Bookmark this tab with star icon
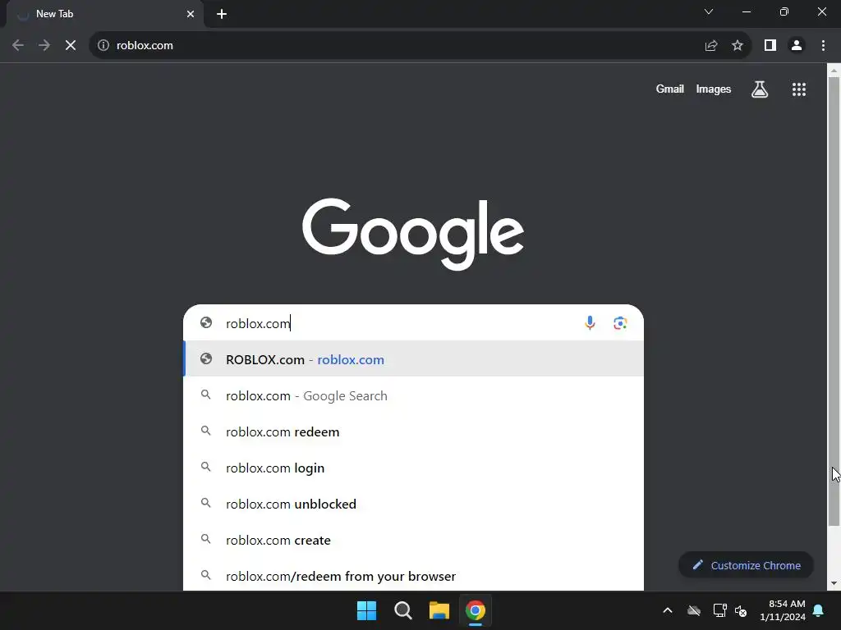Viewport: 841px width, 630px height. (x=738, y=46)
